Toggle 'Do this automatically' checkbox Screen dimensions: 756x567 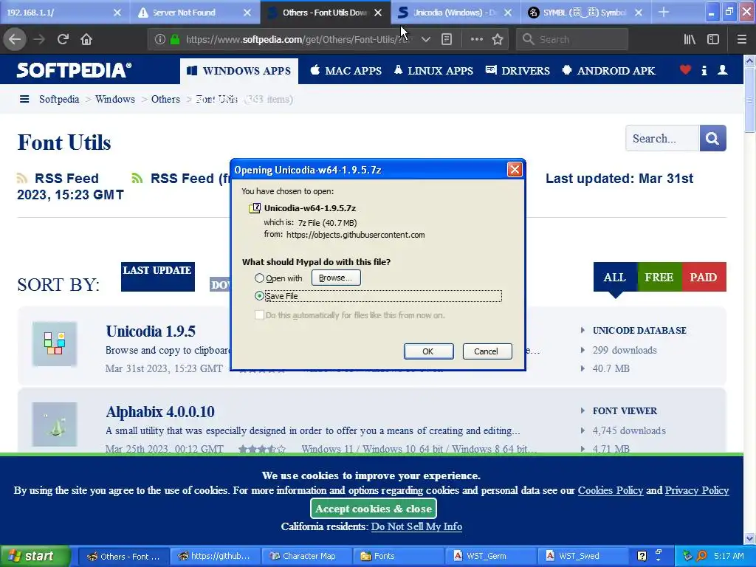coord(259,315)
